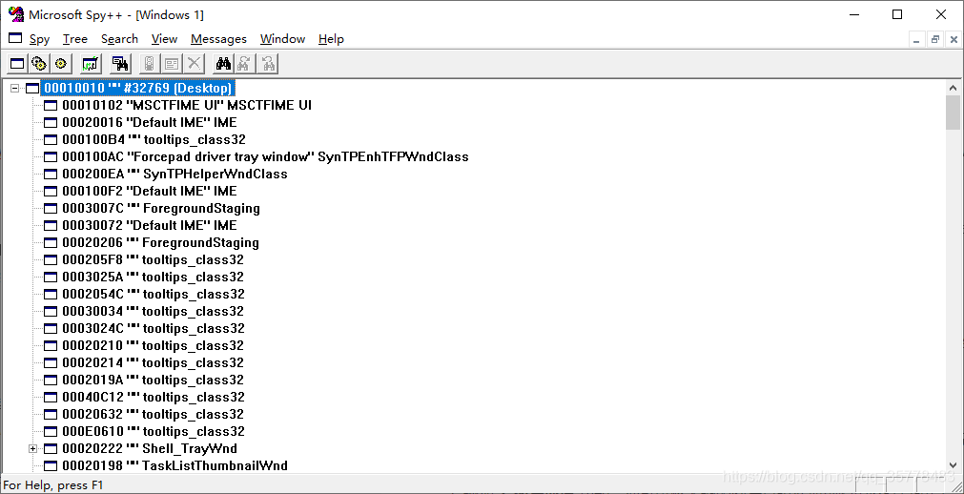Click the vertical scrollbar down arrow

click(953, 465)
